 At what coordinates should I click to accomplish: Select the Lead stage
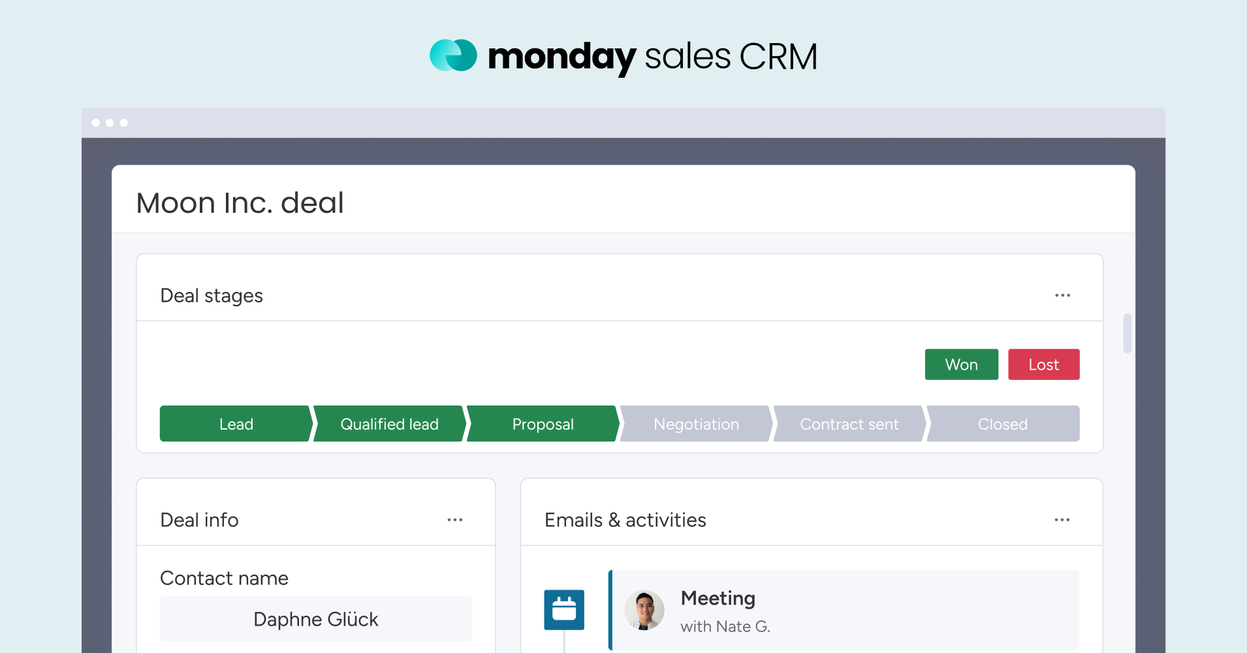236,424
